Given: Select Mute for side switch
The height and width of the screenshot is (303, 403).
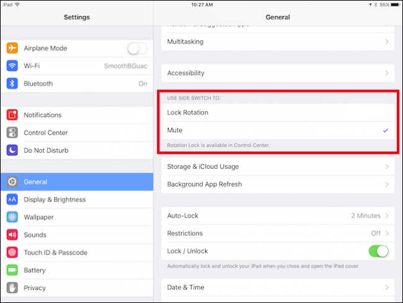Looking at the screenshot, I should pyautogui.click(x=278, y=130).
